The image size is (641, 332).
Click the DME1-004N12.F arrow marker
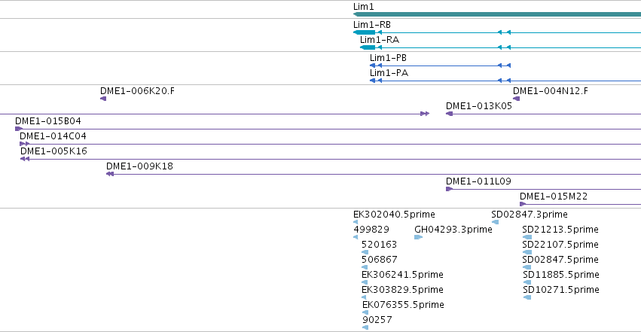516,99
